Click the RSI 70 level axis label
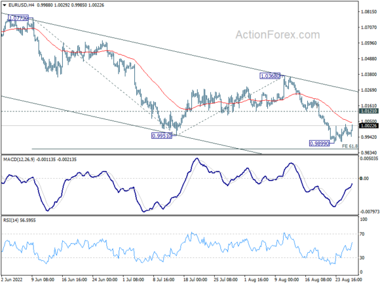The height and width of the screenshot is (285, 380). tap(363, 234)
